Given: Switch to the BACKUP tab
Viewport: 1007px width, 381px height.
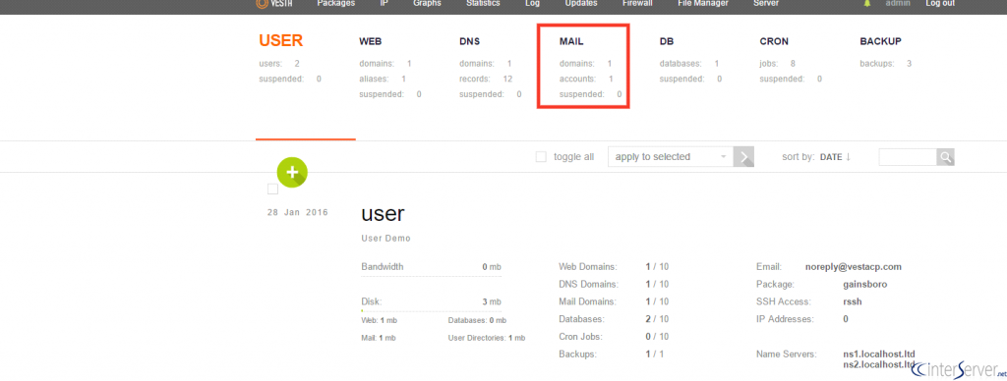Looking at the screenshot, I should [x=880, y=41].
